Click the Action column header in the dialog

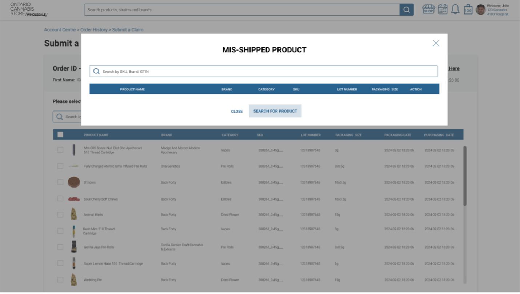click(x=416, y=89)
